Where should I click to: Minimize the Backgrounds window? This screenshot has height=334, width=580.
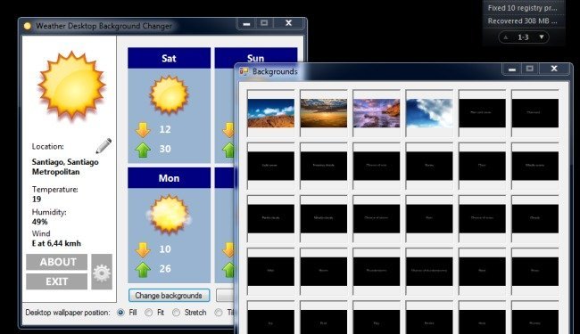512,69
